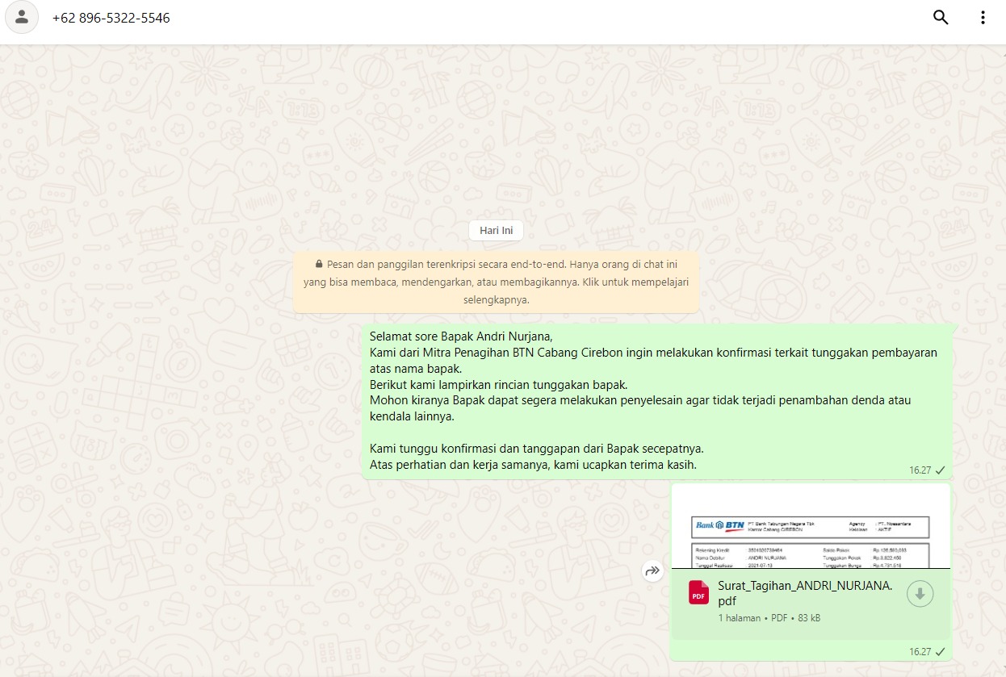Click the "Hari Ini" date chip

496,231
